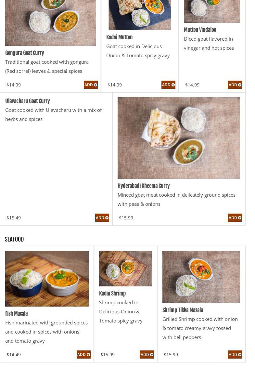Click the Mutton Vindaloo item name
The height and width of the screenshot is (368, 255).
(x=200, y=30)
